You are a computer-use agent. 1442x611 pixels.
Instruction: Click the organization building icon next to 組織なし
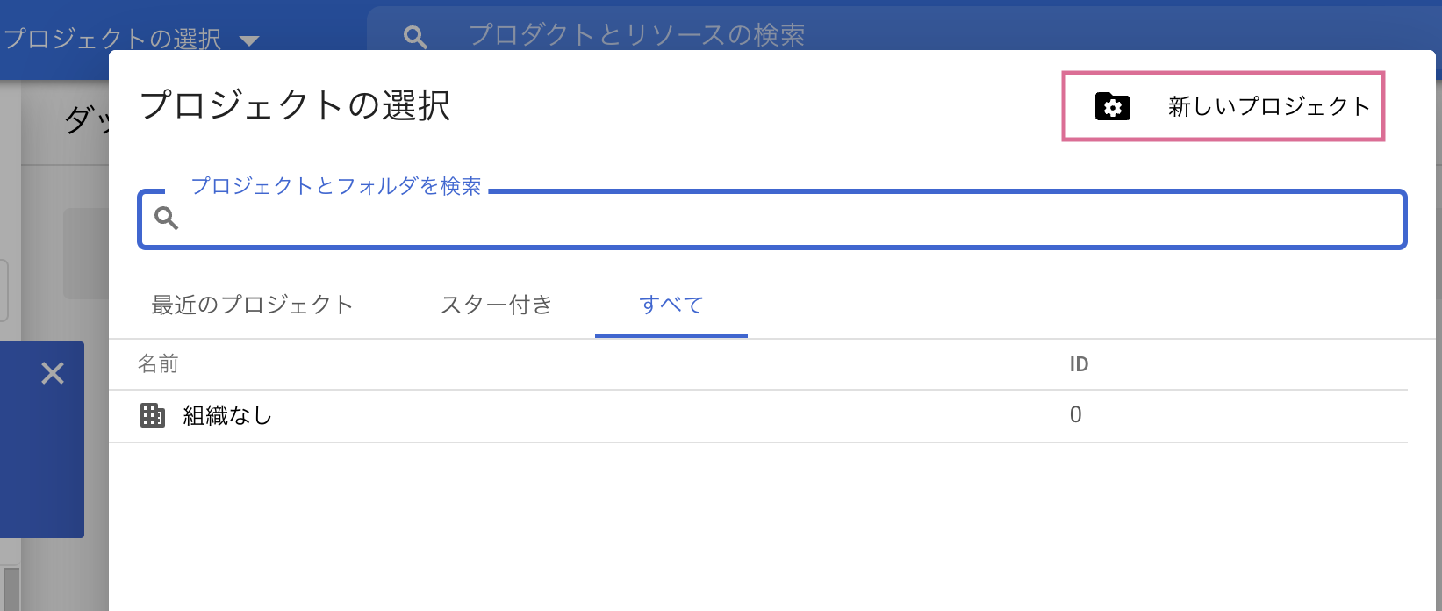153,416
